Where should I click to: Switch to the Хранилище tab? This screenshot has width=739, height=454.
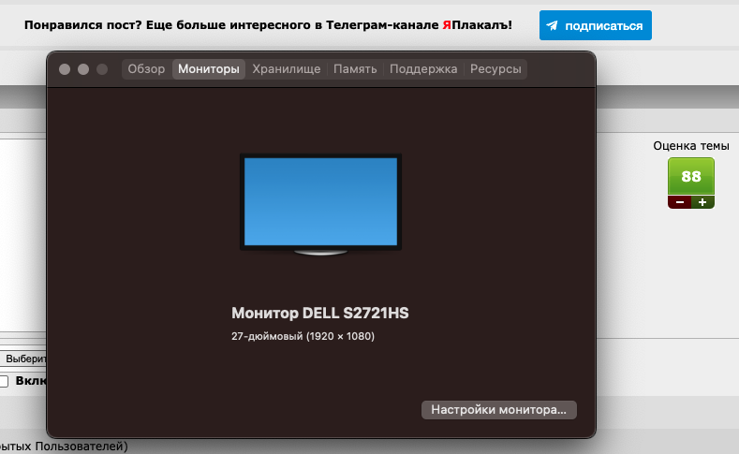(x=286, y=69)
